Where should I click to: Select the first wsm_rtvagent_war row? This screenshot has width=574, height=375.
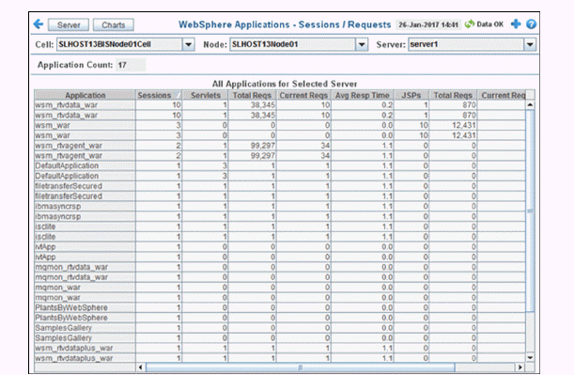point(280,146)
